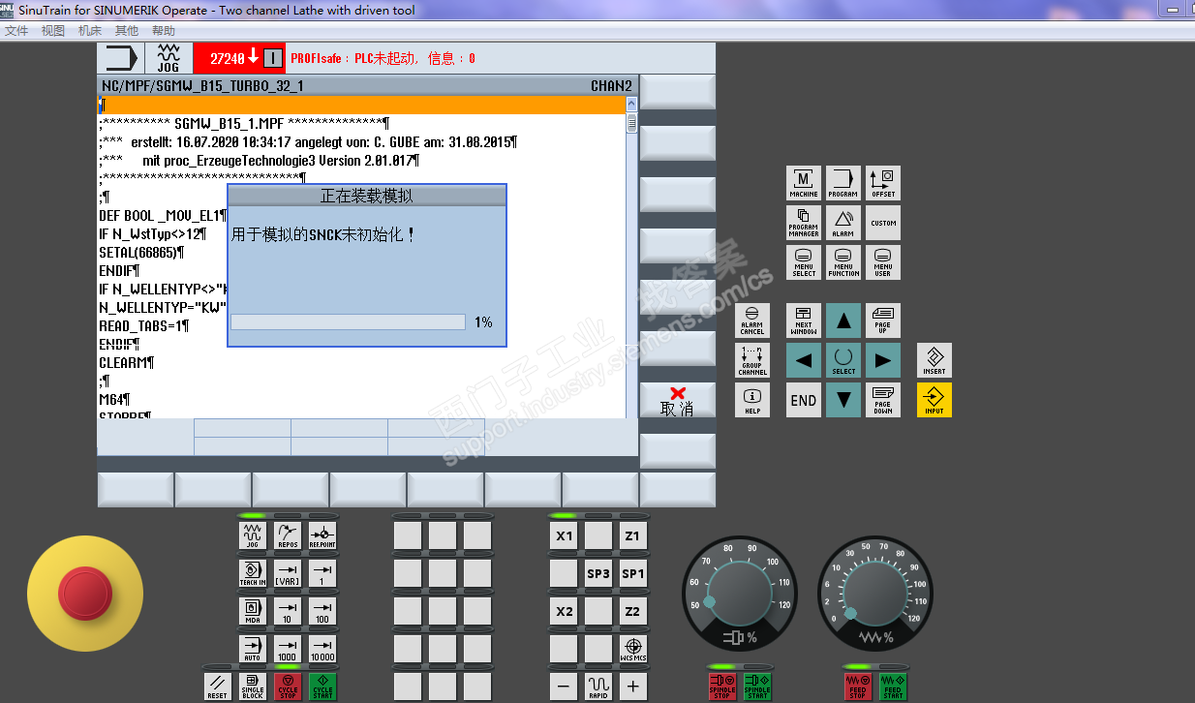Select the JOG mode machine key
Image resolution: width=1195 pixels, height=703 pixels.
(x=253, y=535)
